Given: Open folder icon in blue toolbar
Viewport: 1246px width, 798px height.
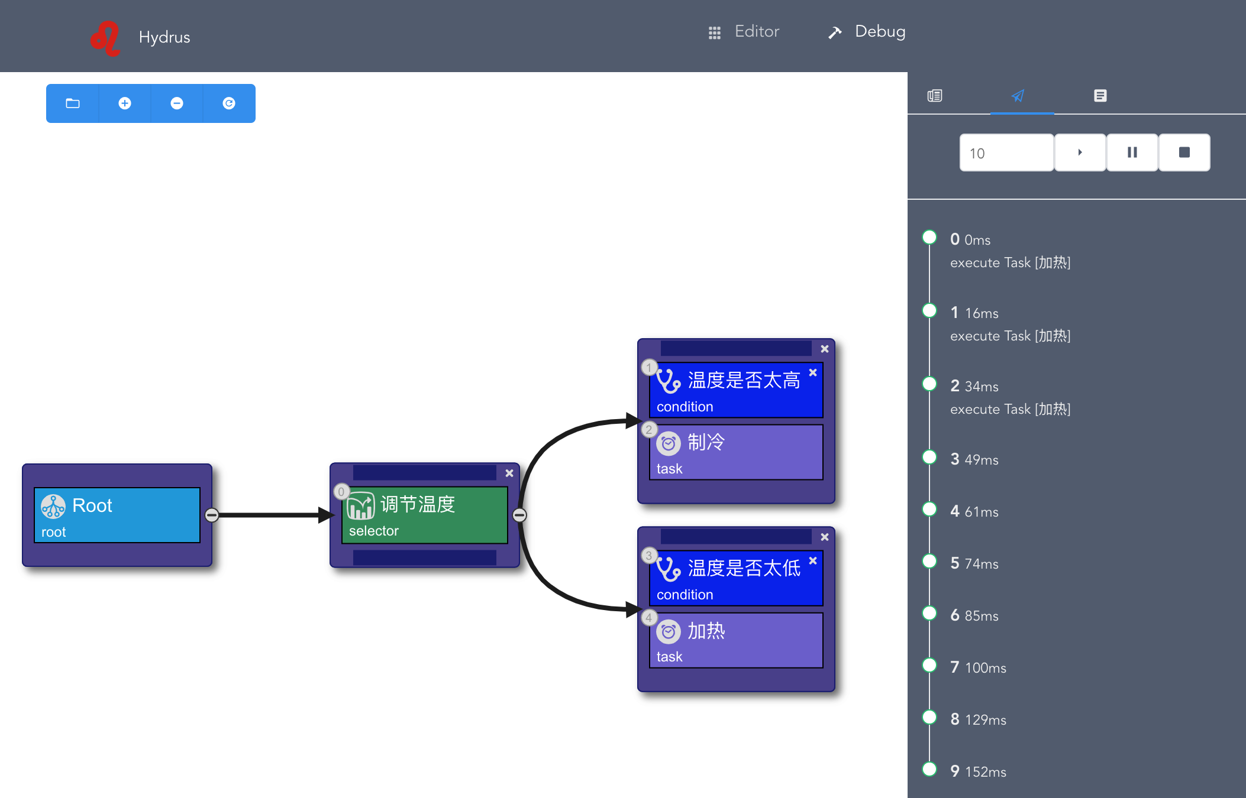Looking at the screenshot, I should click(x=73, y=103).
